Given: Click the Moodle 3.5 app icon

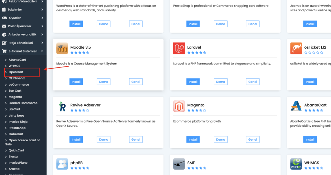Looking at the screenshot, I should point(62,48).
